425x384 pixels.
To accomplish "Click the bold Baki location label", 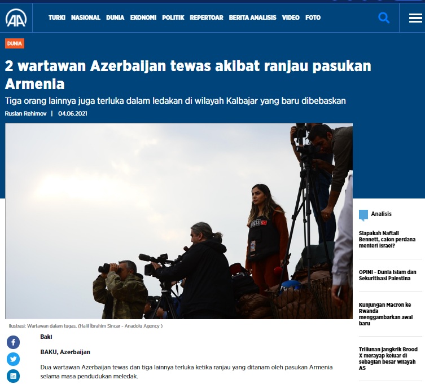I will (x=46, y=337).
